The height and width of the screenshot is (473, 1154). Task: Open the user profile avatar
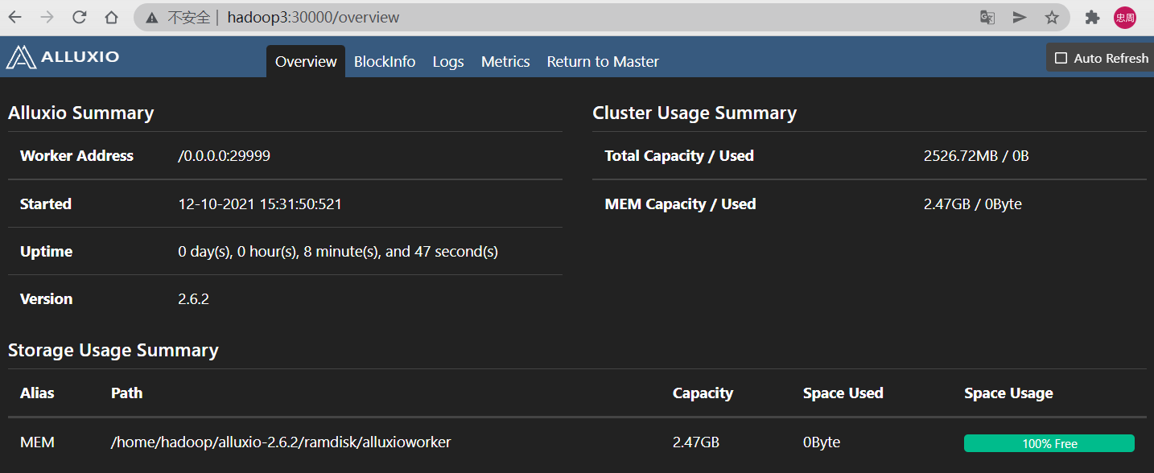[1125, 17]
